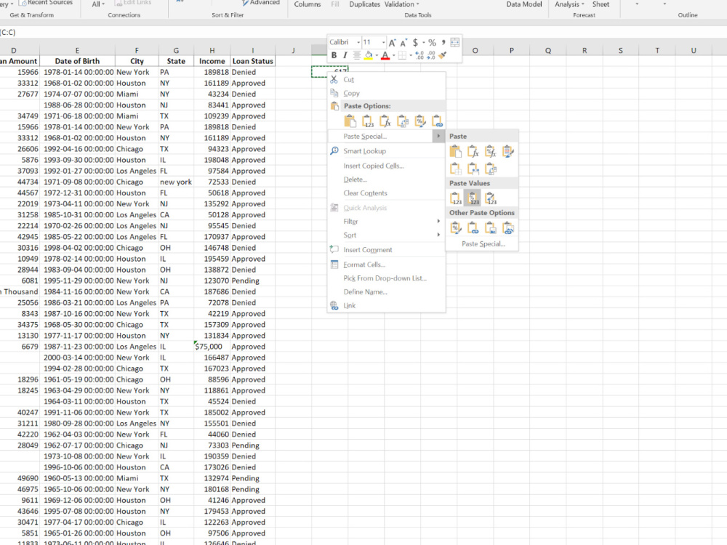Select Keep Source Column Widths paste icon

click(473, 169)
